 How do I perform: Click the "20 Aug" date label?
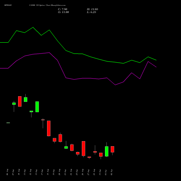pos(59,172)
